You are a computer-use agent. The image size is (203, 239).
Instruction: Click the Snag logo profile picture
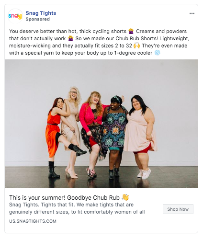click(x=15, y=16)
